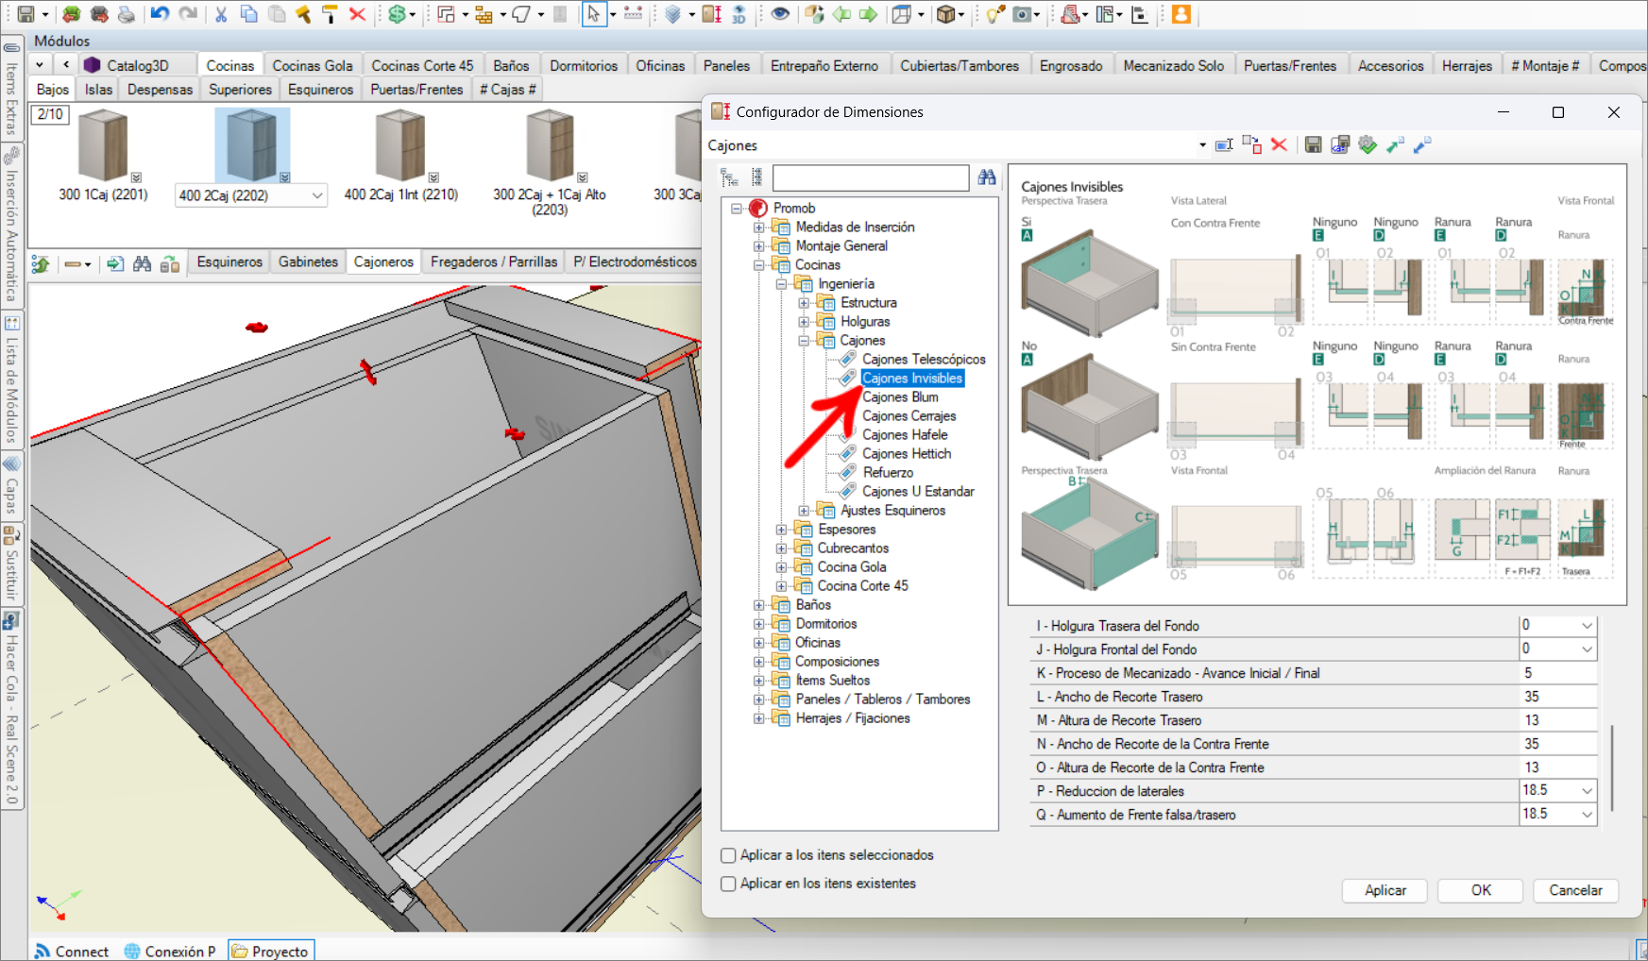This screenshot has width=1648, height=961.
Task: Click the floppy disk save icon in Configurador toolbar
Action: pyautogui.click(x=1313, y=144)
